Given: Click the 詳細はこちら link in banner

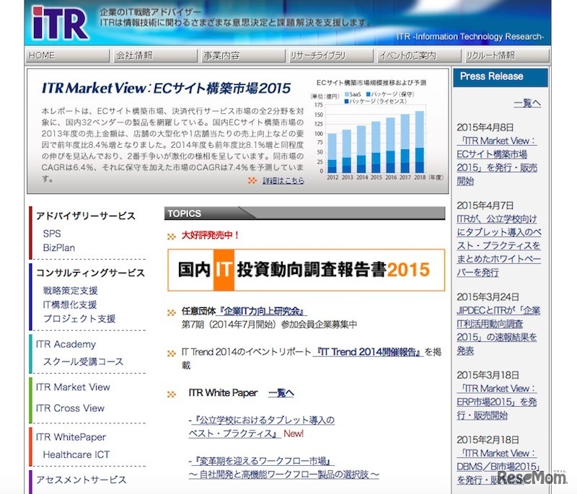Looking at the screenshot, I should (x=283, y=180).
